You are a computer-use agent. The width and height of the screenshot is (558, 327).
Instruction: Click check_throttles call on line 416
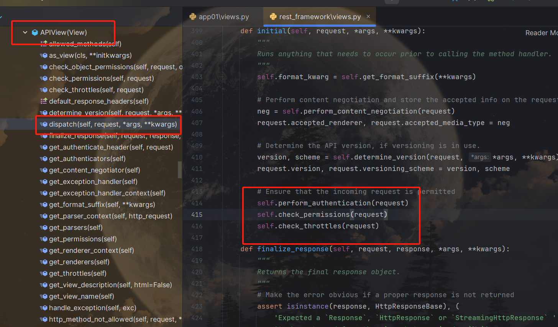click(x=309, y=226)
